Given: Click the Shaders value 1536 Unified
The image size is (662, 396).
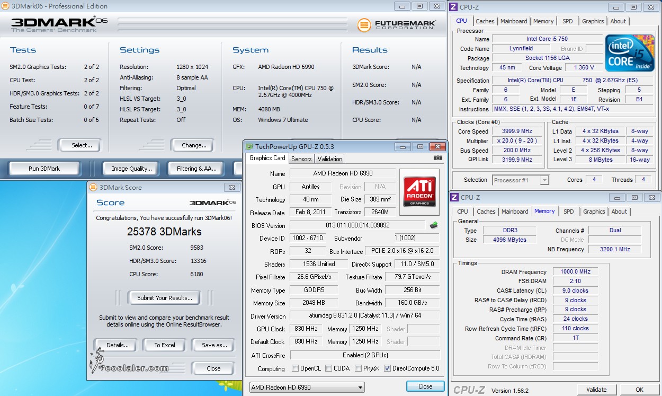Looking at the screenshot, I should (318, 264).
